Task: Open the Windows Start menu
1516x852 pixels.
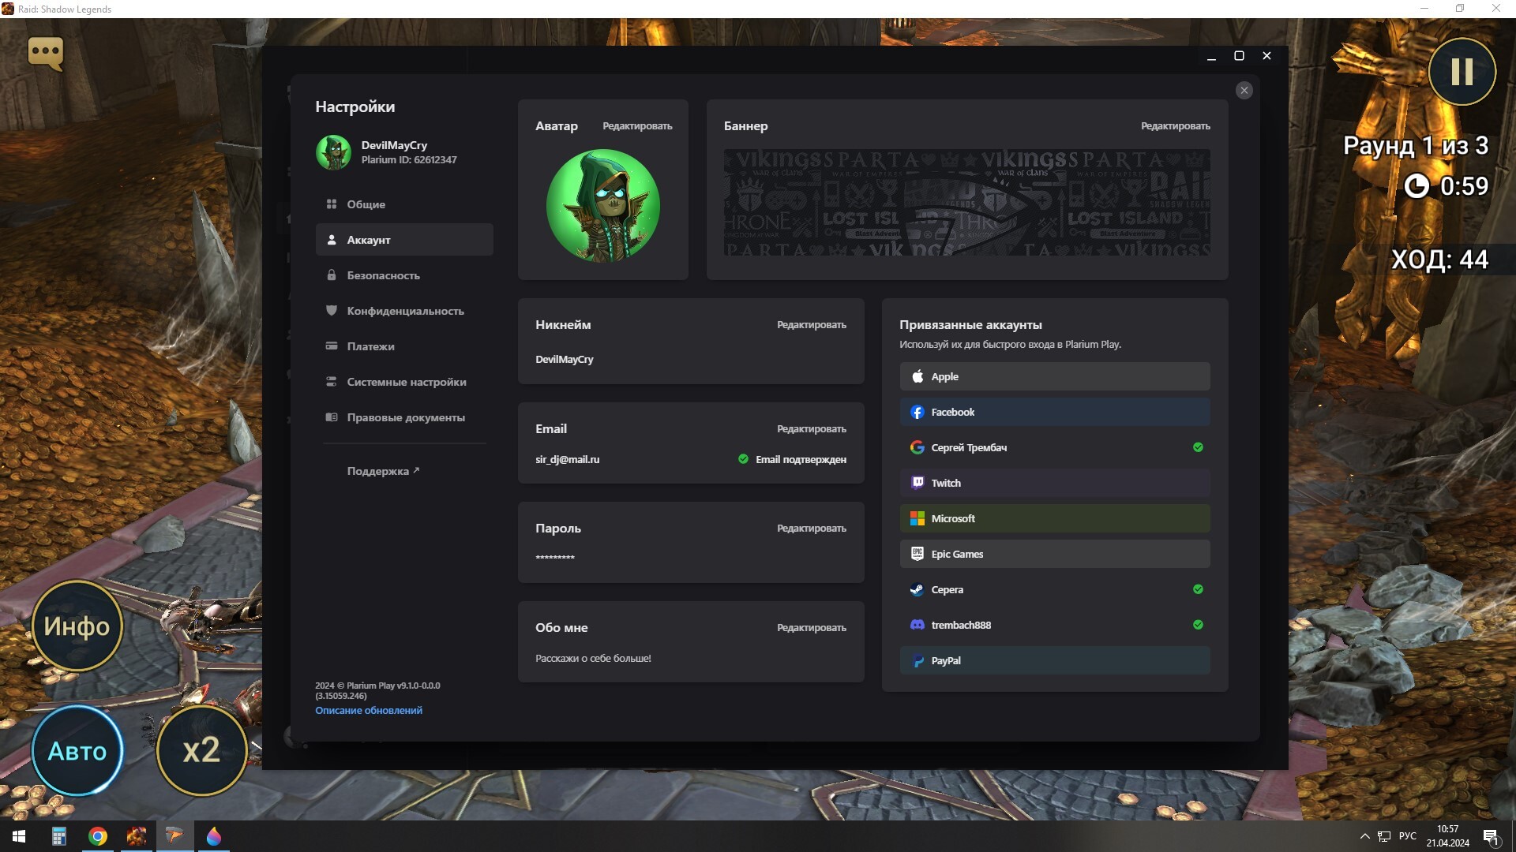Action: pyautogui.click(x=19, y=836)
